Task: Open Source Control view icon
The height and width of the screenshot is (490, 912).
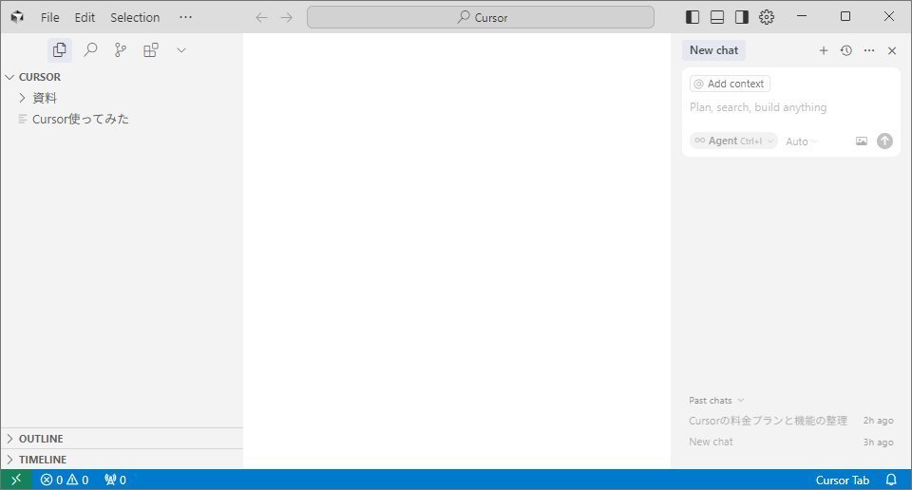Action: [121, 50]
